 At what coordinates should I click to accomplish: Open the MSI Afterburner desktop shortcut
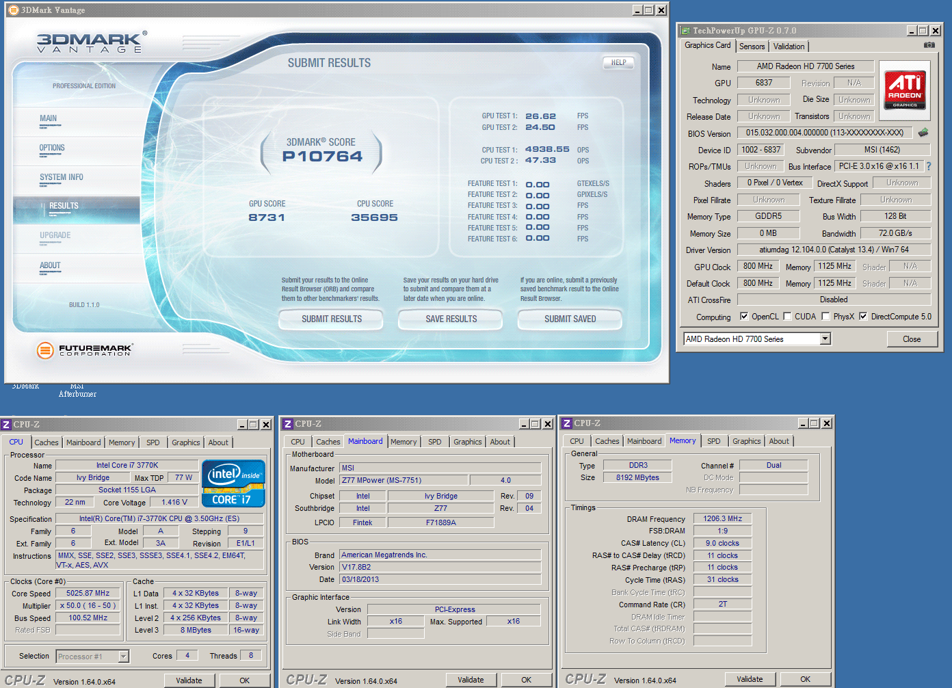[x=77, y=390]
